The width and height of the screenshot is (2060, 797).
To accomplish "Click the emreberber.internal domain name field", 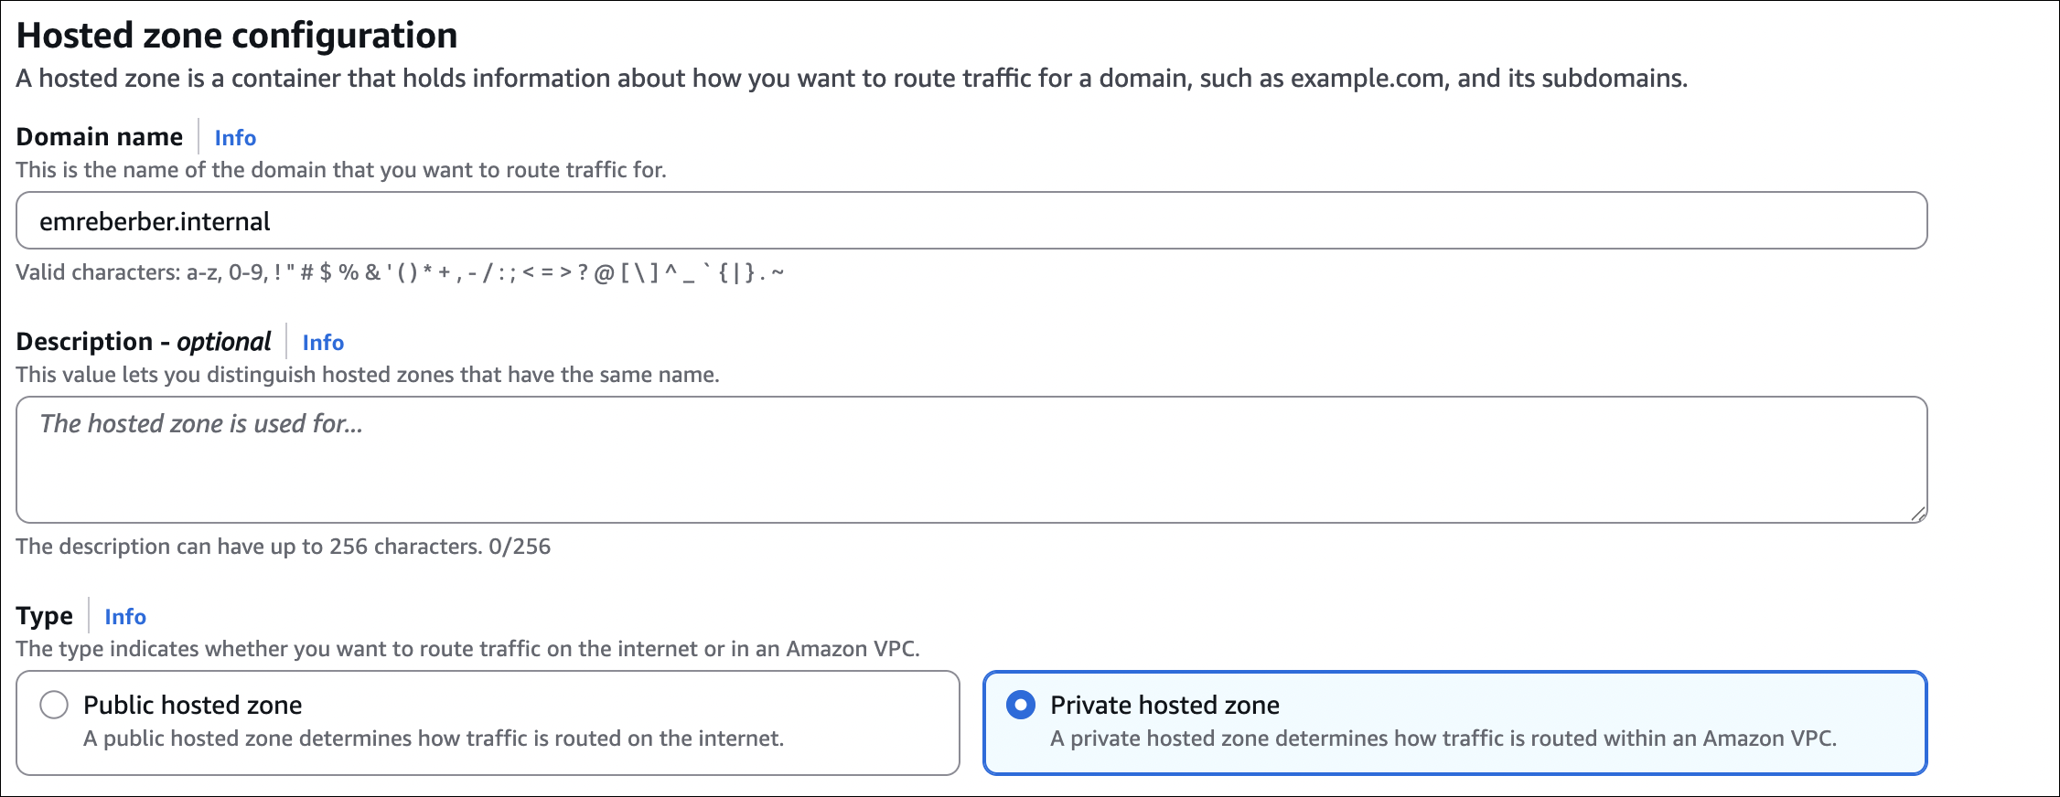I will tap(971, 221).
